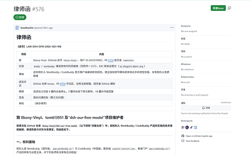Click the 'No projects' text

(x=187, y=57)
